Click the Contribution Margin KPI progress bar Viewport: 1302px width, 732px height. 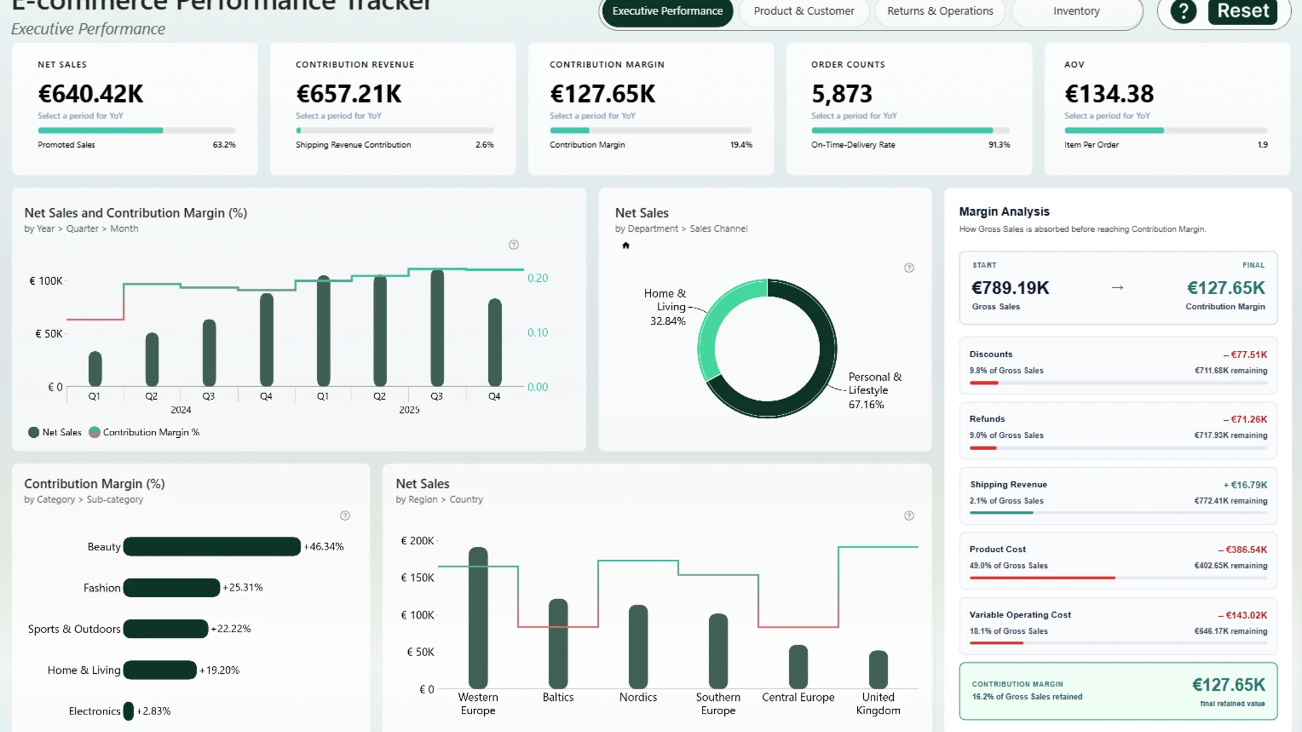coord(651,130)
